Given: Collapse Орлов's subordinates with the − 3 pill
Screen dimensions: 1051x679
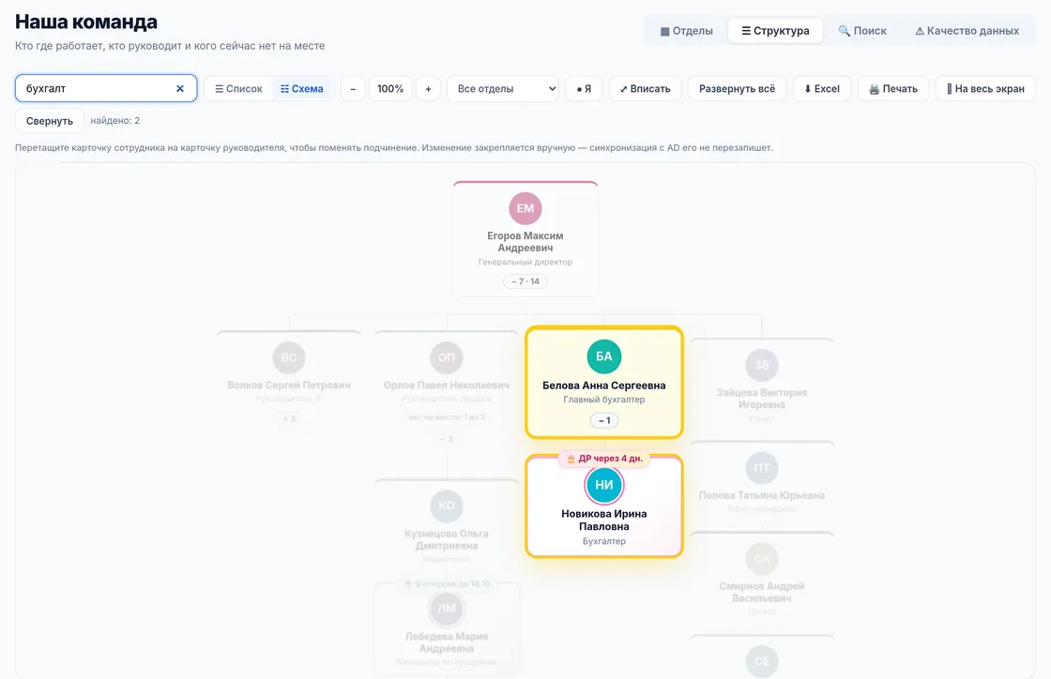Looking at the screenshot, I should pos(447,439).
